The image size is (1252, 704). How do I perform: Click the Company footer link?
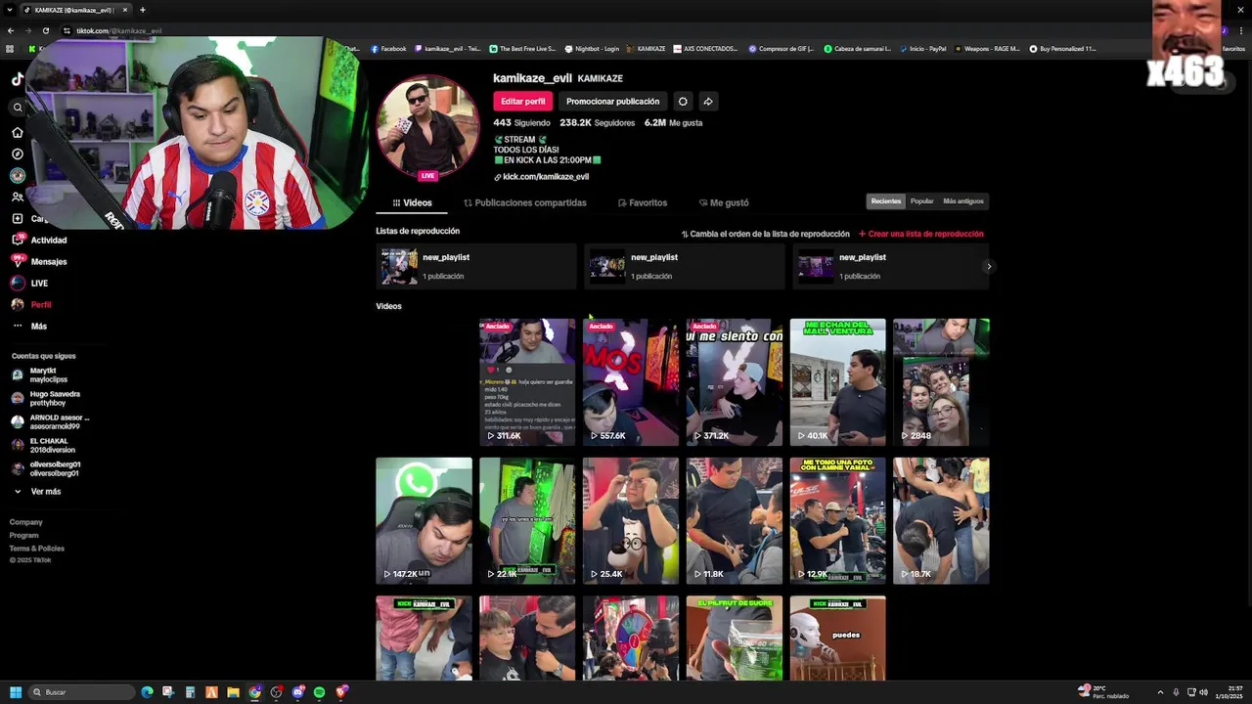[26, 522]
